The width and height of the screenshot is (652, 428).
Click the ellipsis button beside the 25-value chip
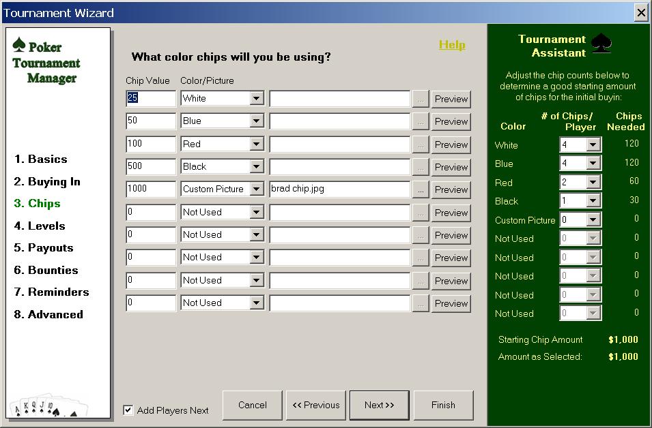(x=421, y=99)
